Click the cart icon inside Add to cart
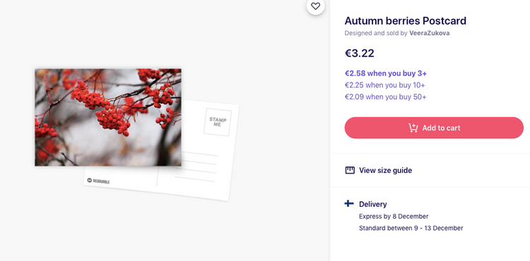Viewport: 530px width, 261px height. click(413, 128)
